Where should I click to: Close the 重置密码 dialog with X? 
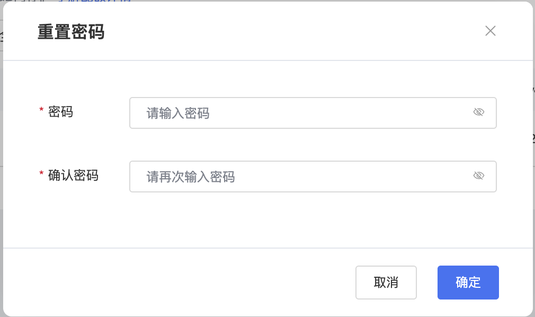(x=491, y=31)
